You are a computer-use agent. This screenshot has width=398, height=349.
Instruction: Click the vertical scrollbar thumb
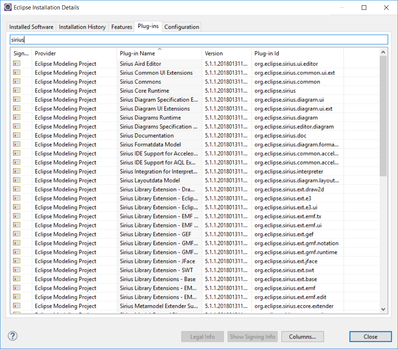coord(383,116)
